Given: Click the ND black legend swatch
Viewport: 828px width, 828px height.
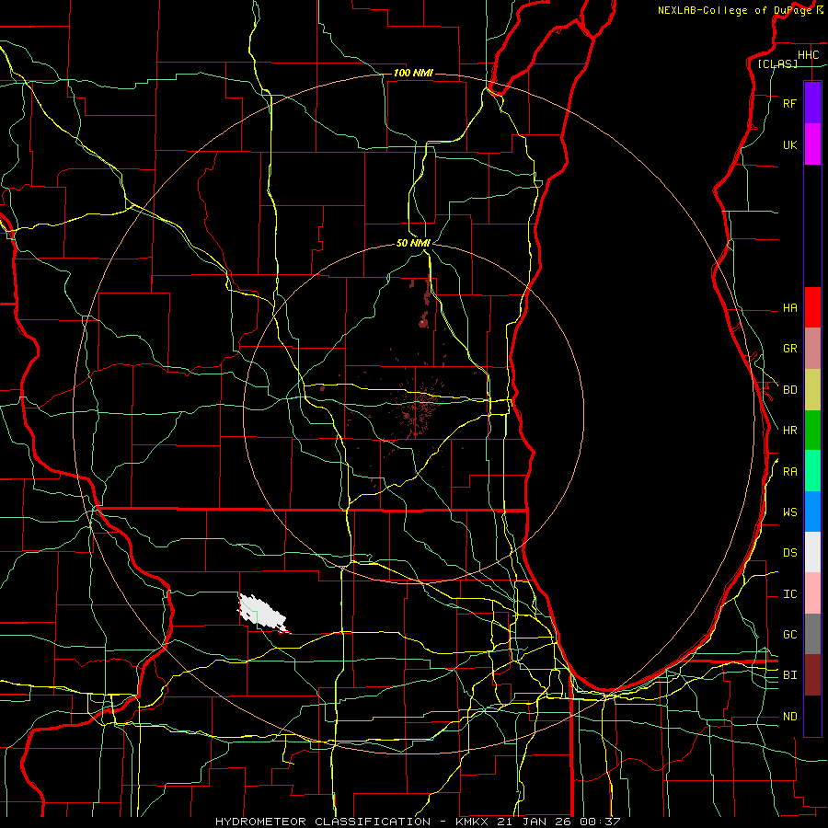Looking at the screenshot, I should [x=812, y=716].
